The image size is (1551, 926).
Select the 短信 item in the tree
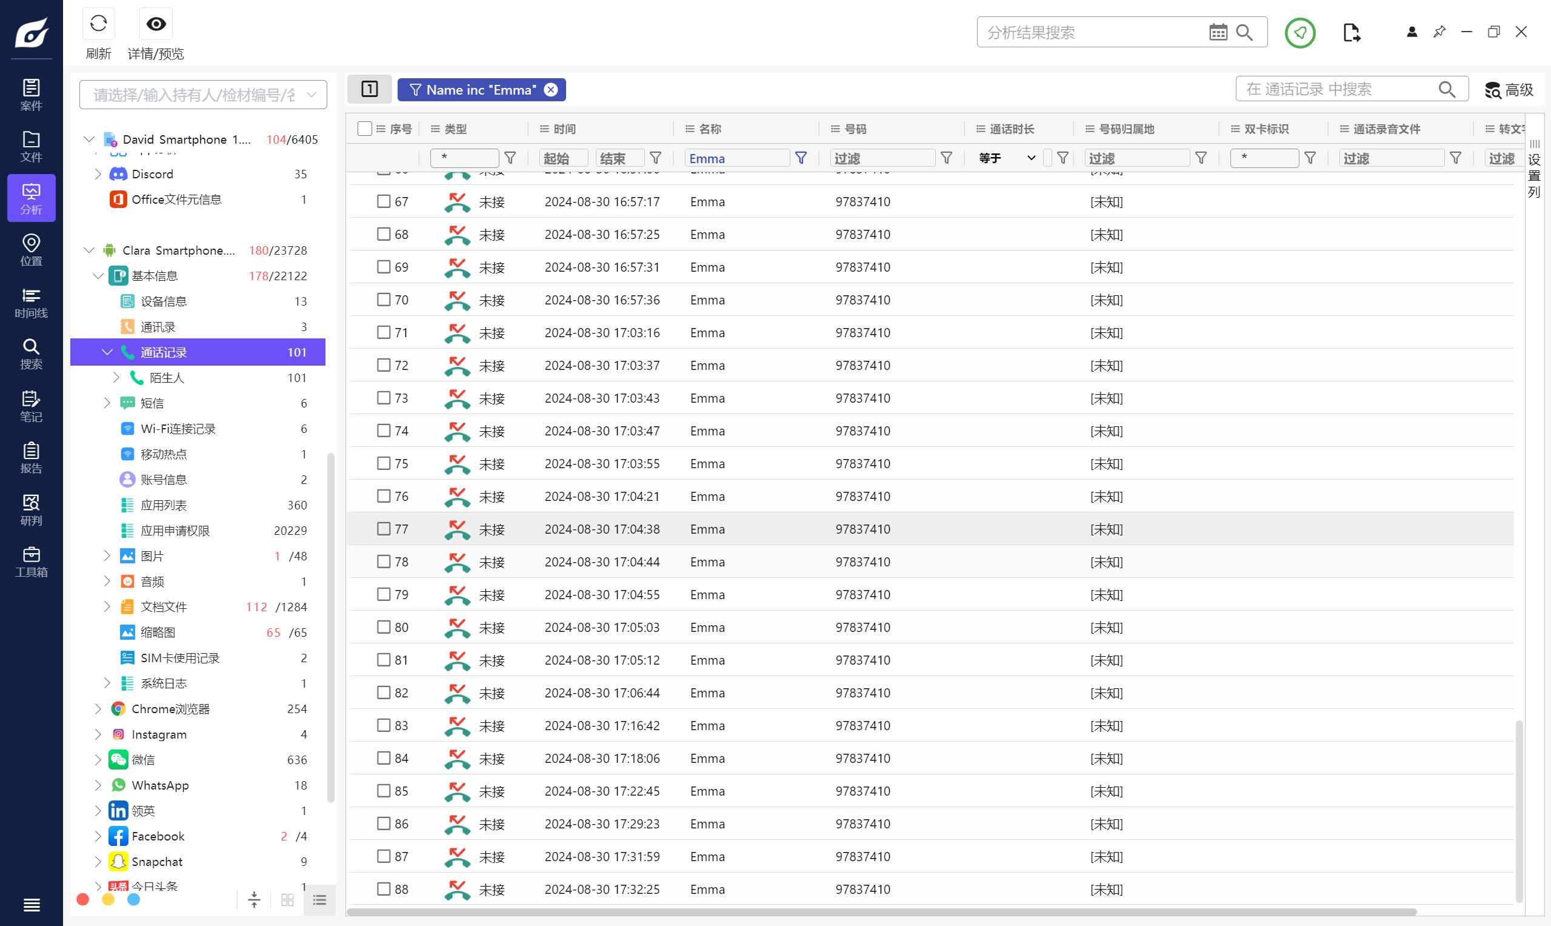152,403
